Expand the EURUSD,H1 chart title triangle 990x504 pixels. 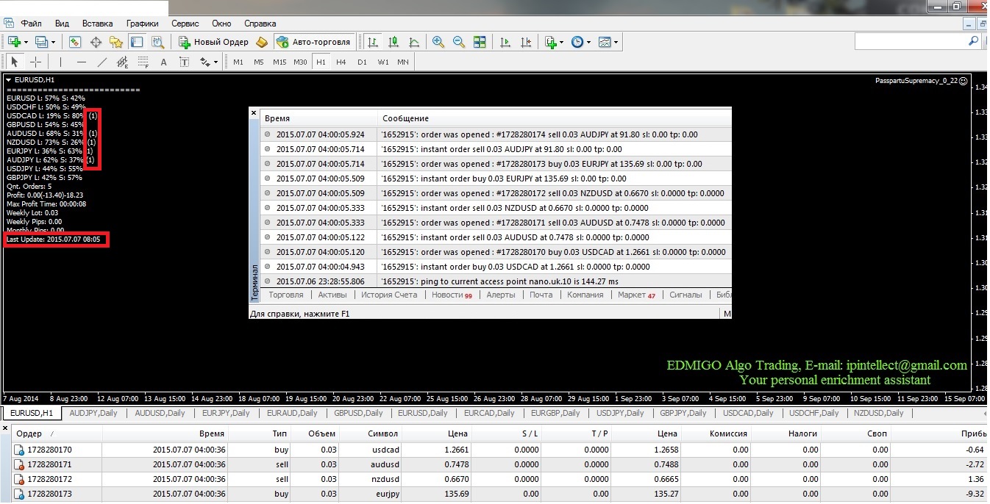(x=9, y=79)
